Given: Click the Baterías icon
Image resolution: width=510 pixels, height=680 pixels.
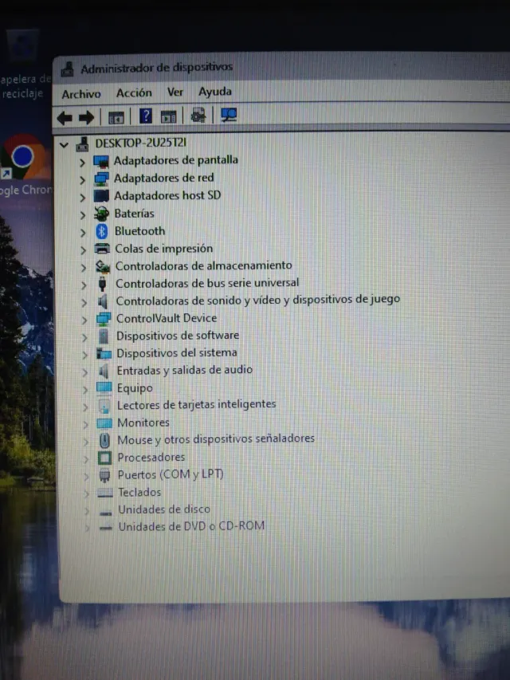Looking at the screenshot, I should [102, 214].
